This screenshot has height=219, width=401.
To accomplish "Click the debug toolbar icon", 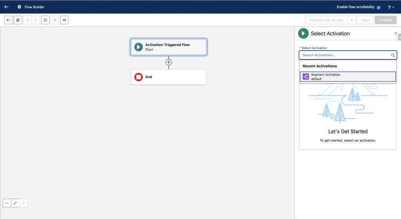I will [65, 20].
